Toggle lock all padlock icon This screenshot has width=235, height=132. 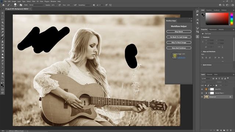216,85
